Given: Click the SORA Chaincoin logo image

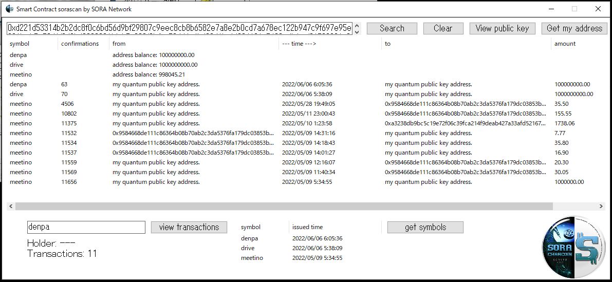Looking at the screenshot, I should (x=574, y=247).
